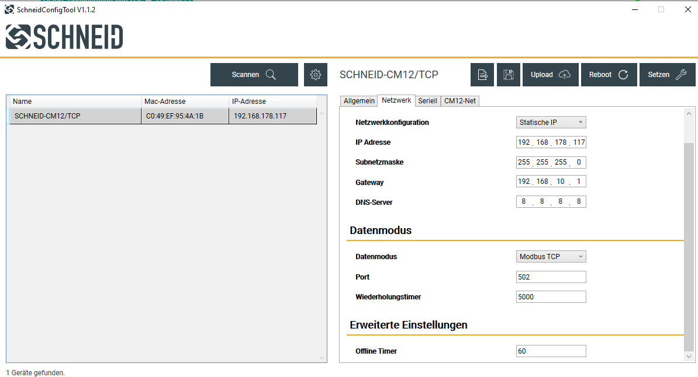Click the Port input field
Screen dimensions: 698x377
click(x=551, y=277)
